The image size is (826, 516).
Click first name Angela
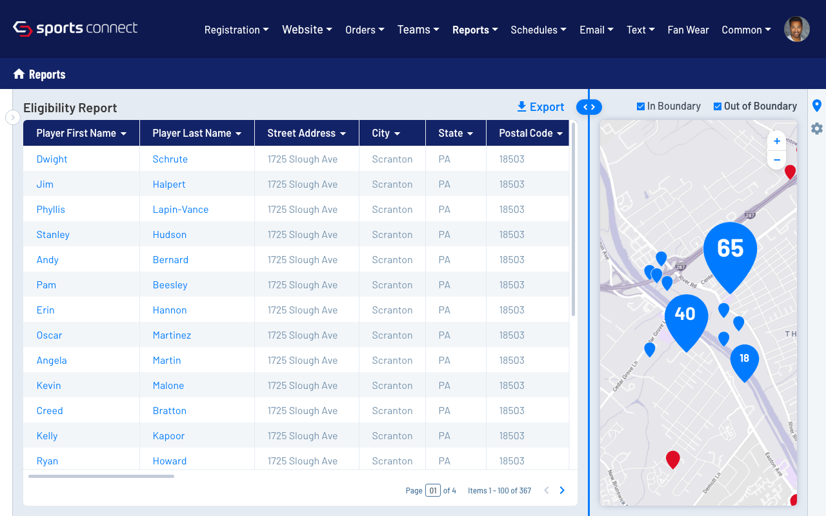pos(52,361)
